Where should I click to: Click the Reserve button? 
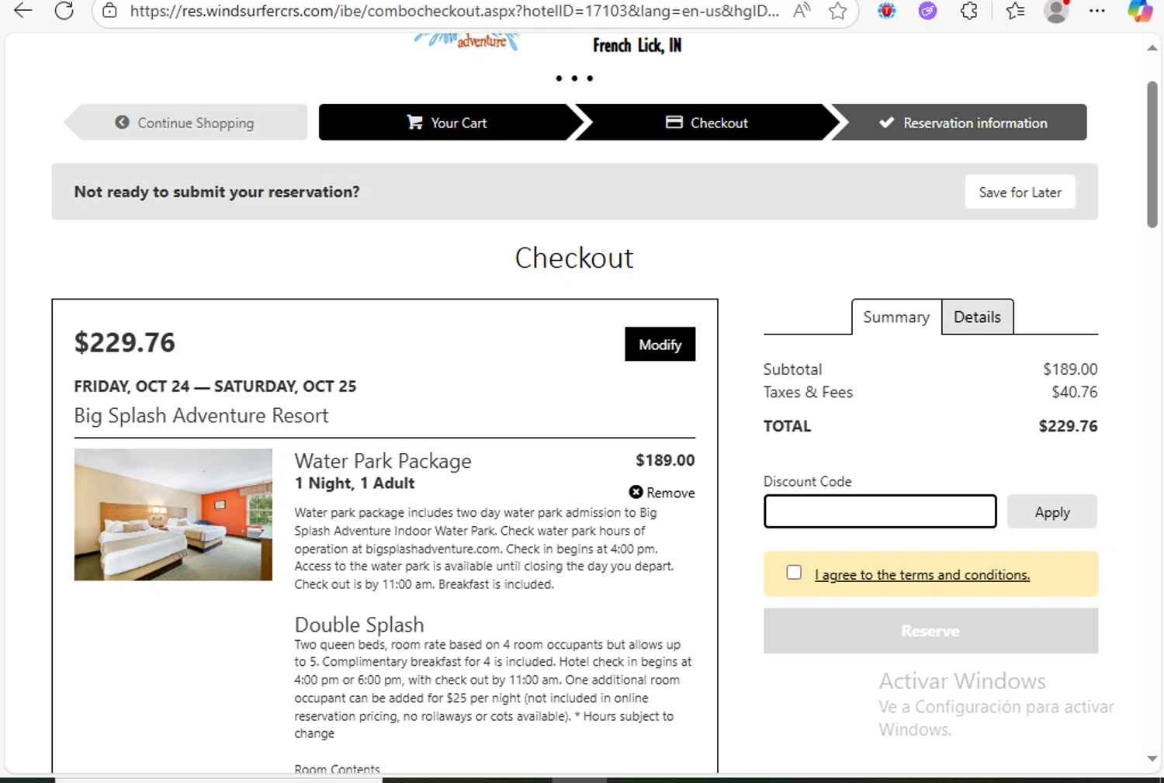pos(930,631)
